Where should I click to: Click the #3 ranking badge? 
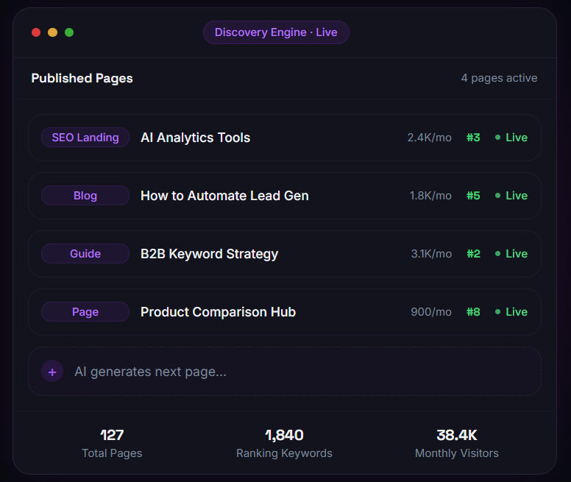(473, 138)
